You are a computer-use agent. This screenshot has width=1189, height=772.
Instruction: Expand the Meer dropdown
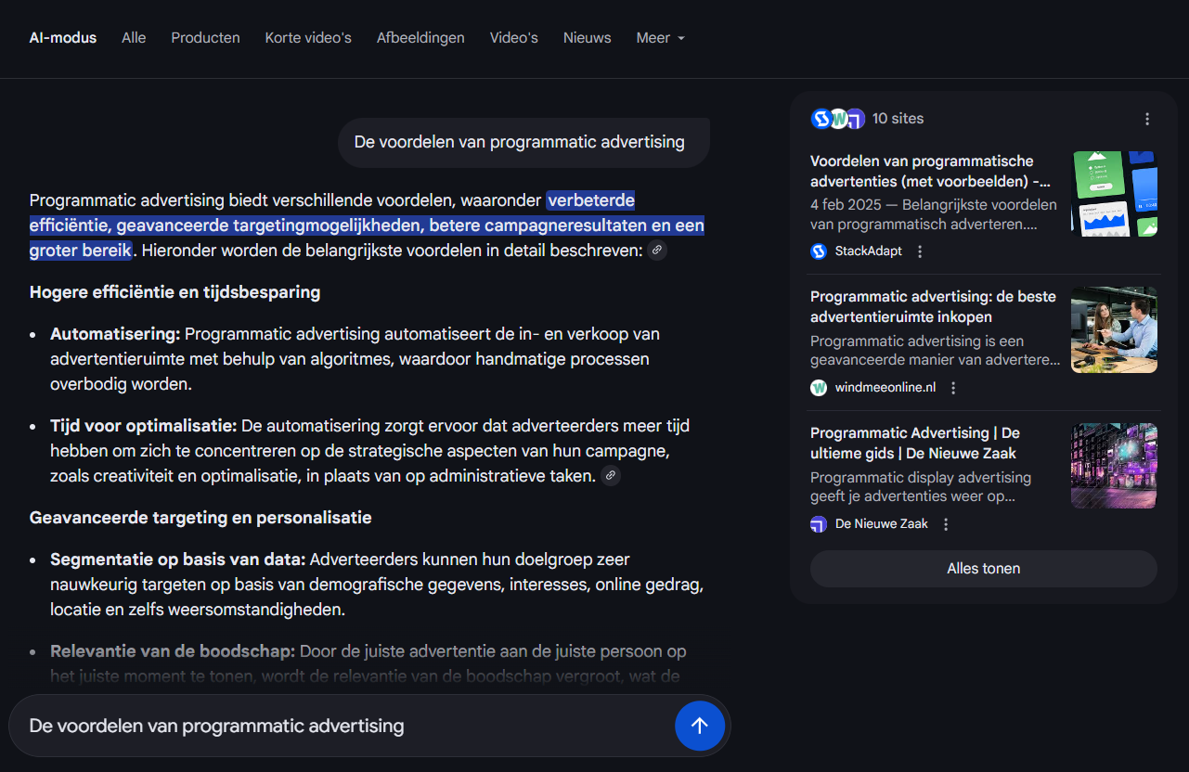coord(660,38)
